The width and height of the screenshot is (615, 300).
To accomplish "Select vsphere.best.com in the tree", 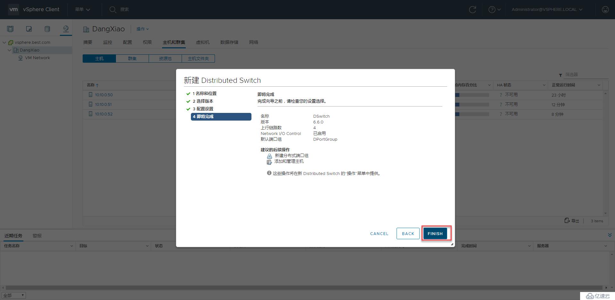I will pos(32,42).
